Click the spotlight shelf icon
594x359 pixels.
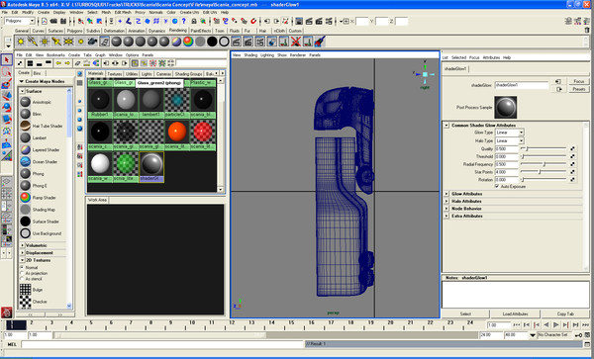pyautogui.click(x=56, y=42)
